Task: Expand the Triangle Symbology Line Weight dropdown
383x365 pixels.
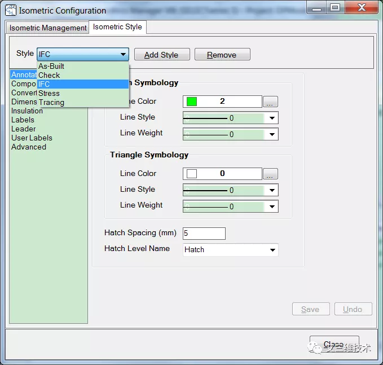Action: pyautogui.click(x=272, y=207)
